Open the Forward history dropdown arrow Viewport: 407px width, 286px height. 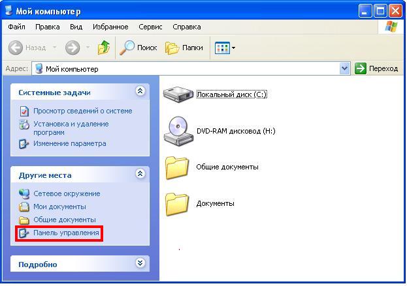click(88, 48)
